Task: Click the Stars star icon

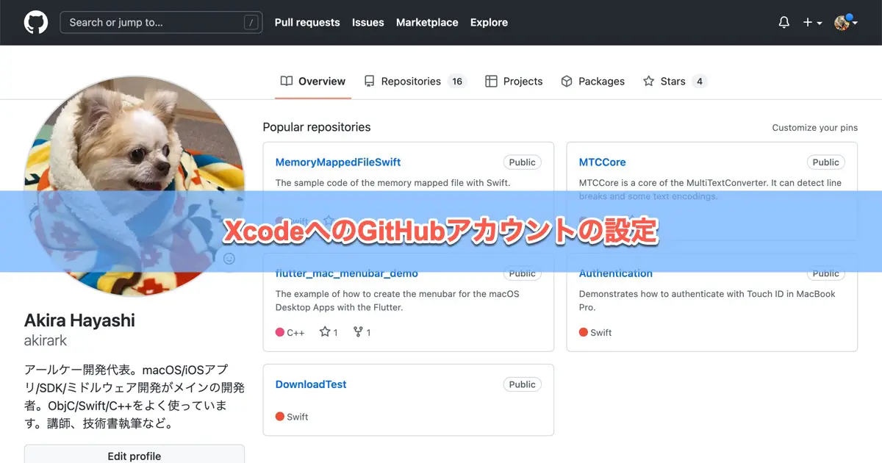Action: click(x=648, y=82)
